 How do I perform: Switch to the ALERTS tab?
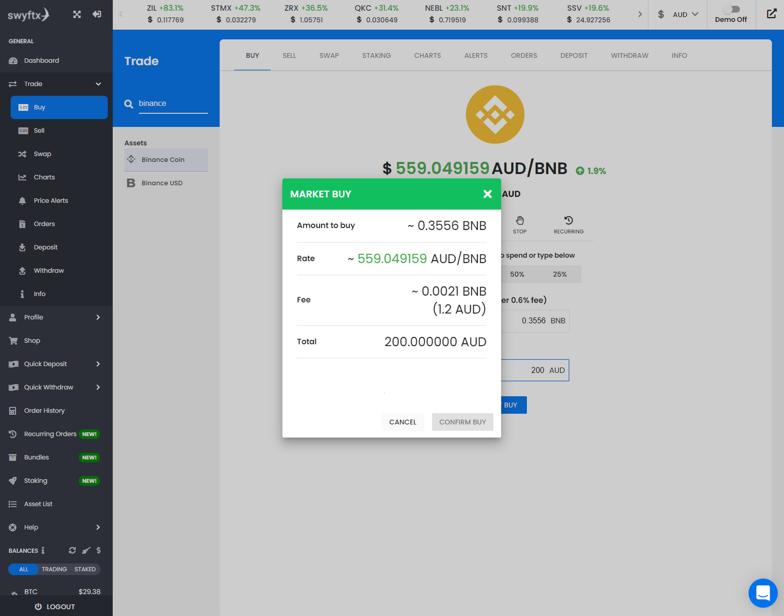pyautogui.click(x=476, y=55)
